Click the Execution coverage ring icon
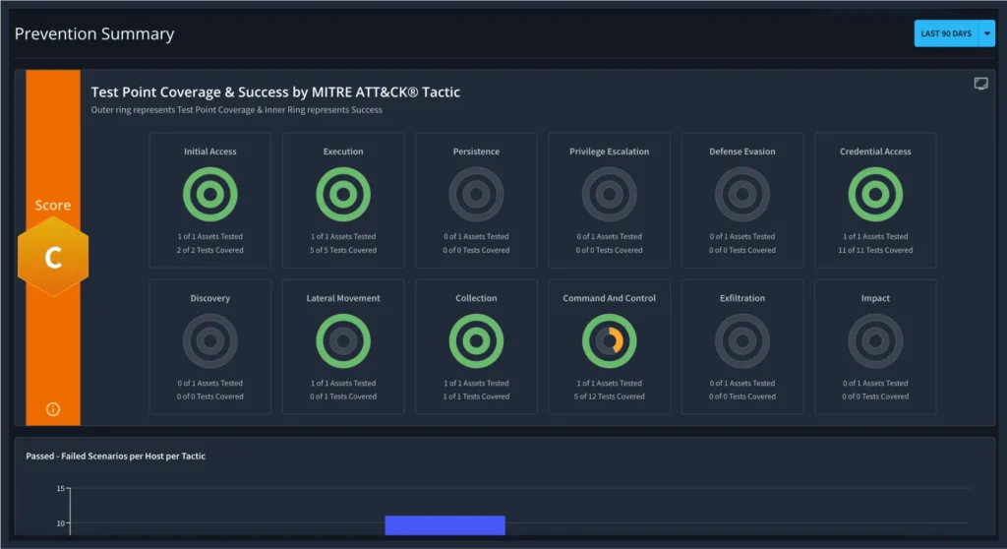Screen dimensions: 1007x549 343,195
